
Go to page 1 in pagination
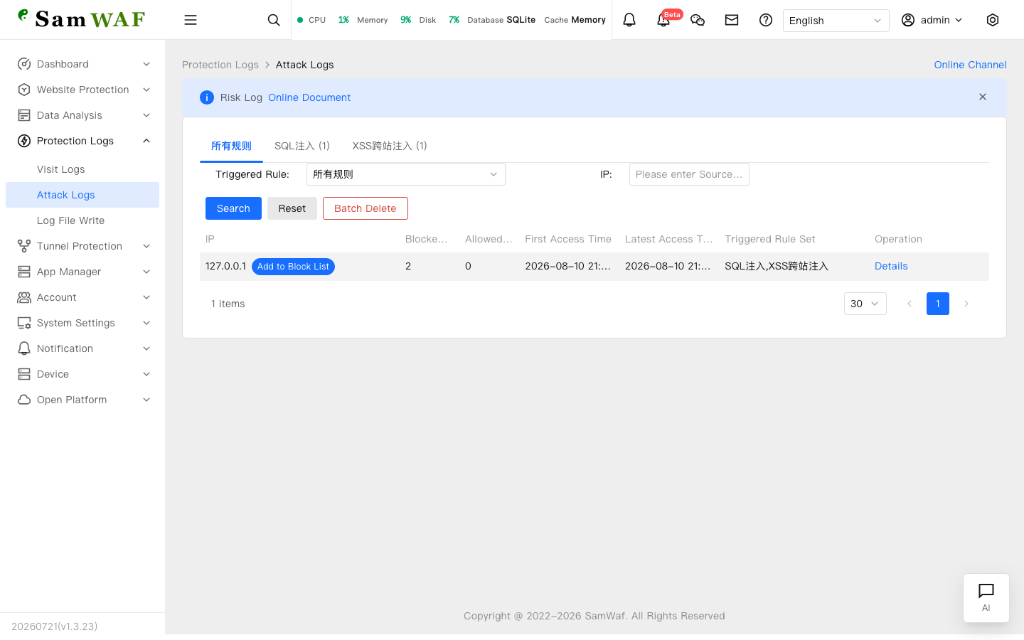click(x=938, y=304)
